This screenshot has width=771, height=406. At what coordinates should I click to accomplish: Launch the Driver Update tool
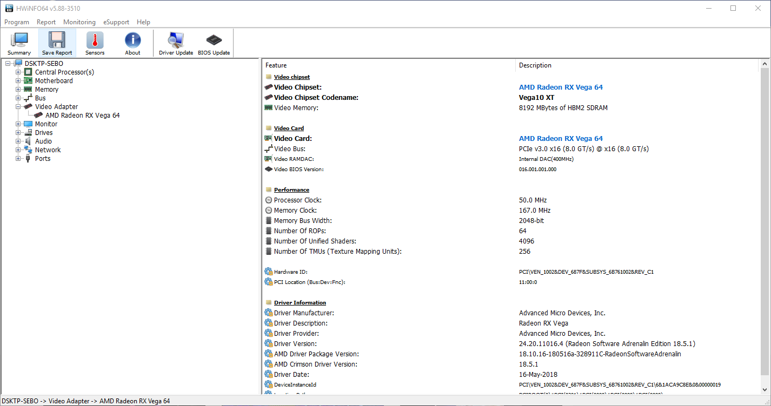pyautogui.click(x=176, y=43)
